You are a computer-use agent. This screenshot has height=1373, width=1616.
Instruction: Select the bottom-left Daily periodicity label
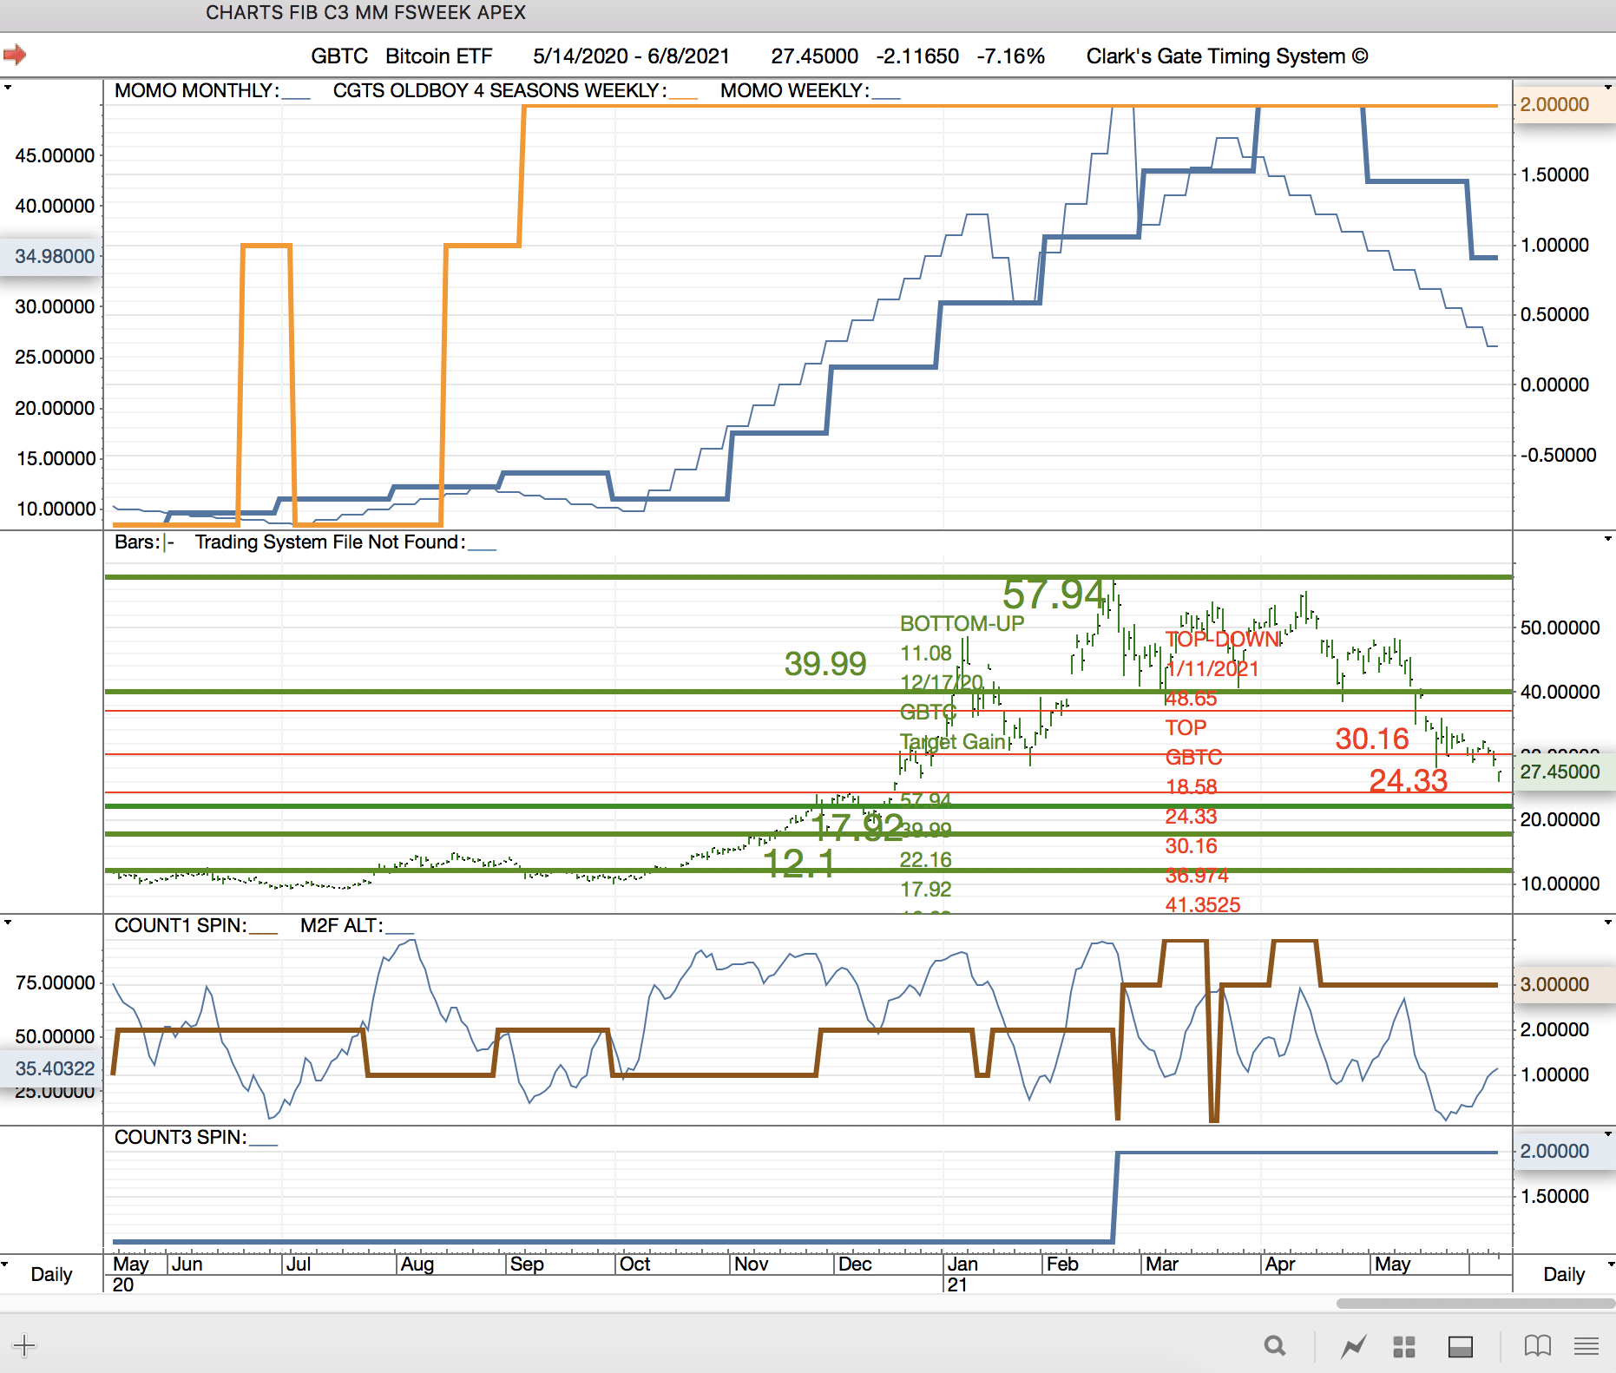[51, 1274]
